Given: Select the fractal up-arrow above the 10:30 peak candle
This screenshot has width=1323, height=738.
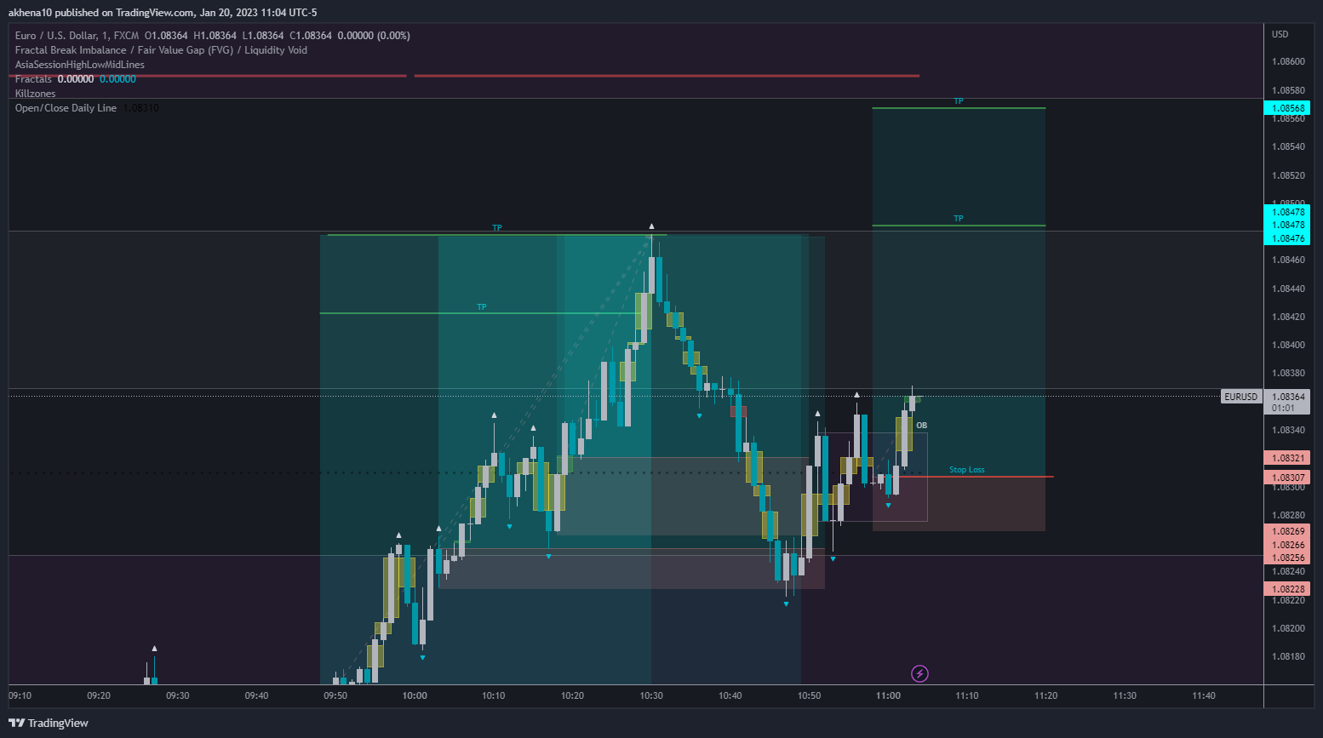Looking at the screenshot, I should pos(651,226).
